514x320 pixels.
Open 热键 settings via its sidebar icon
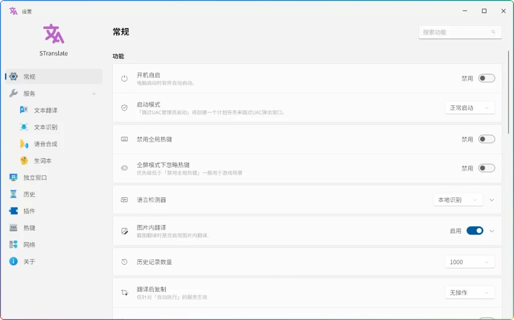coord(14,228)
